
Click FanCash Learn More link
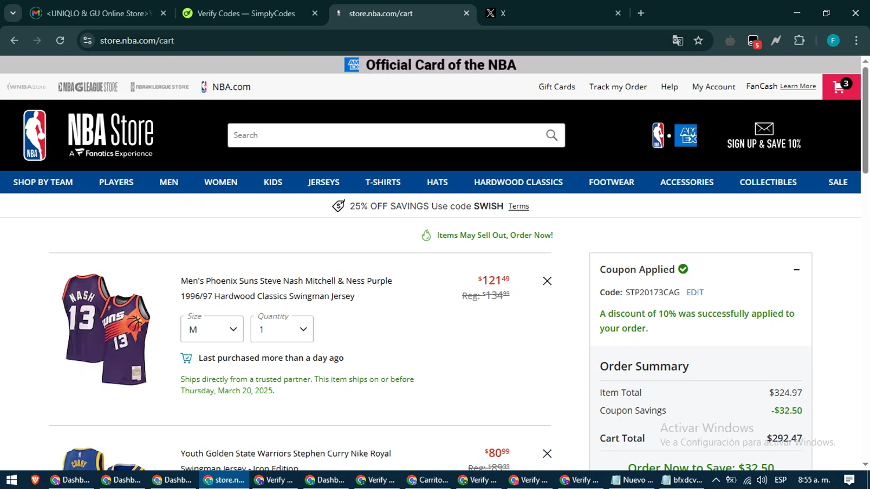(x=798, y=86)
